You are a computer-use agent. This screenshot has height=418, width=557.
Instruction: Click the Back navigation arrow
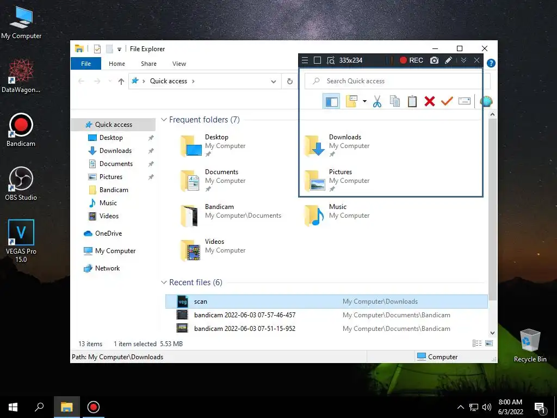82,82
